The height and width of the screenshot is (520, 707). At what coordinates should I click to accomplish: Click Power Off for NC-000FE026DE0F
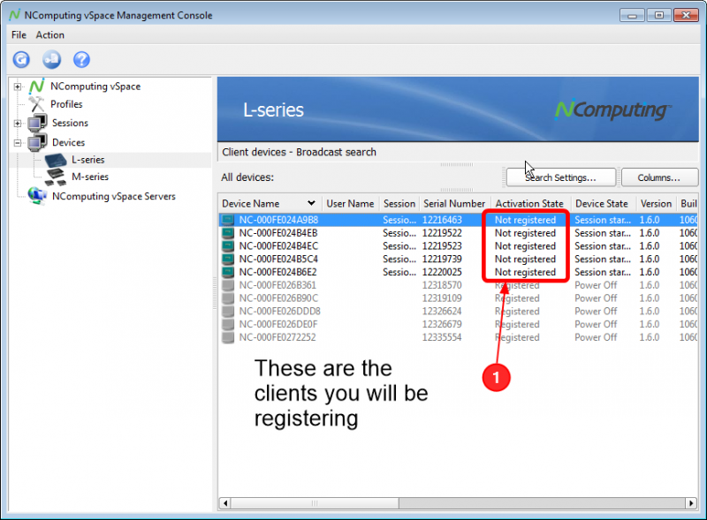click(x=596, y=324)
